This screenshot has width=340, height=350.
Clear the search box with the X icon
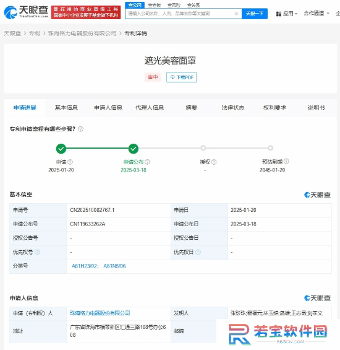point(236,14)
